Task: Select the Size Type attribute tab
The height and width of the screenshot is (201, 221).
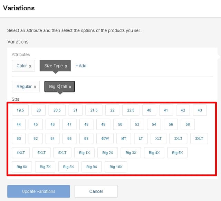Action: (x=53, y=66)
